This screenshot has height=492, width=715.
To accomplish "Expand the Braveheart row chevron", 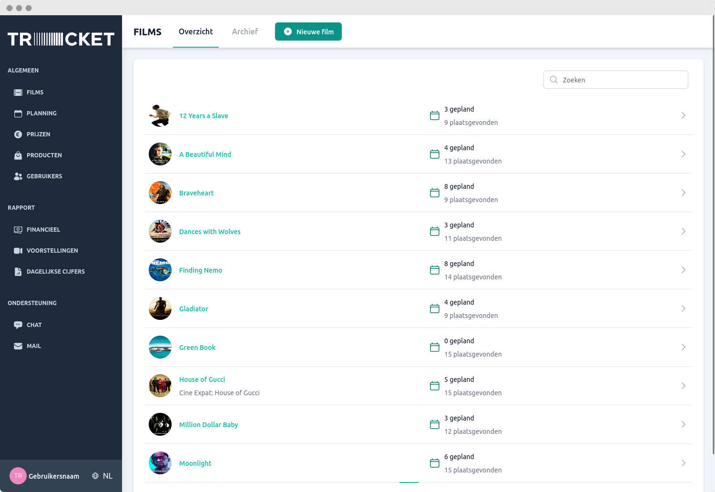I will pos(684,193).
